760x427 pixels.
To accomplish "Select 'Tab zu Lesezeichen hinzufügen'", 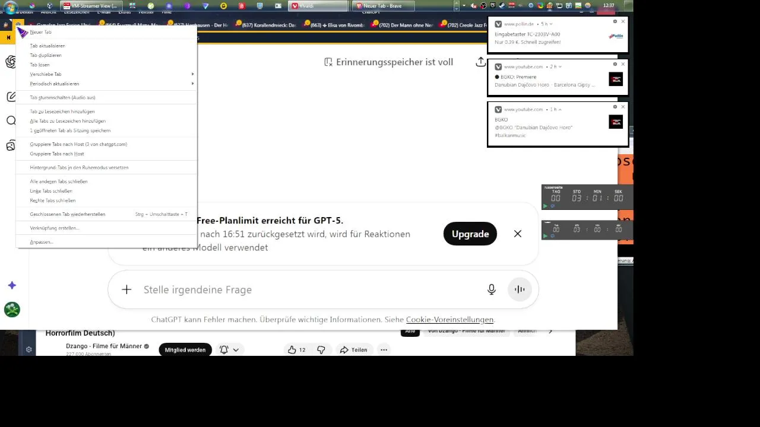I will [106, 111].
